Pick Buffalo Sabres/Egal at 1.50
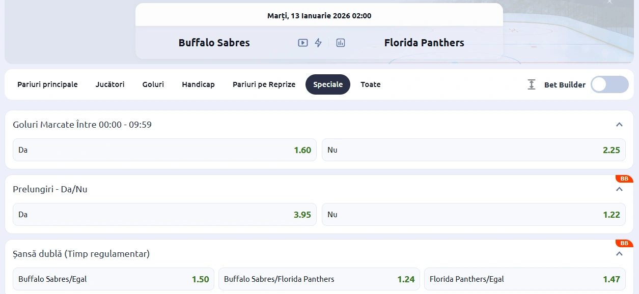 pyautogui.click(x=113, y=279)
